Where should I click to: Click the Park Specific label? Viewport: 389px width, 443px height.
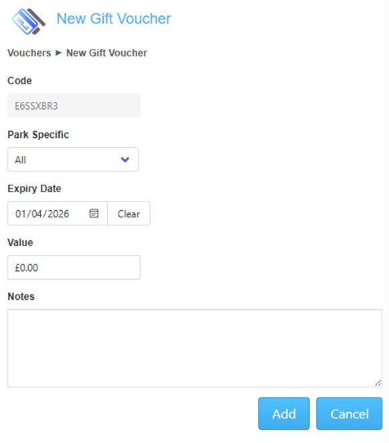coord(38,135)
